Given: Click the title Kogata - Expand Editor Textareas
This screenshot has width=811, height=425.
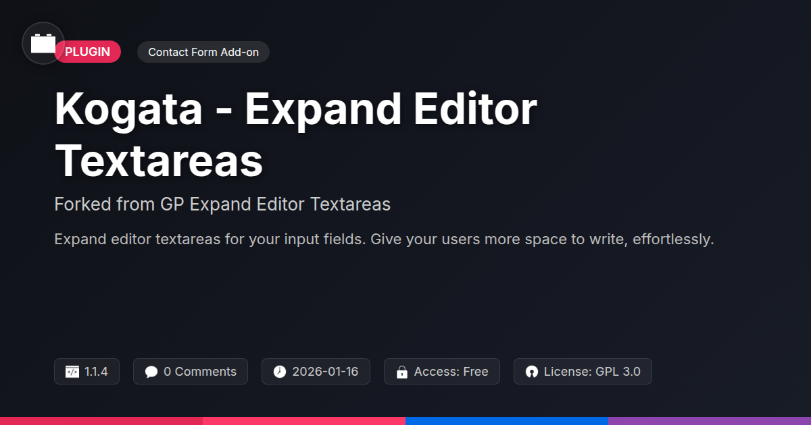Looking at the screenshot, I should point(296,136).
